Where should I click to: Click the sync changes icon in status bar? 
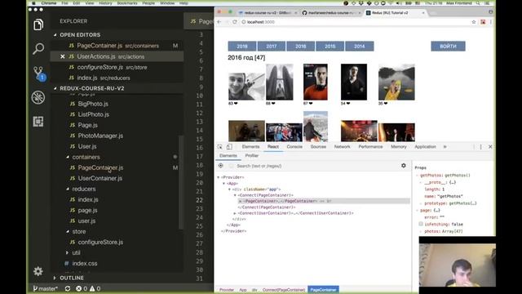(x=68, y=288)
